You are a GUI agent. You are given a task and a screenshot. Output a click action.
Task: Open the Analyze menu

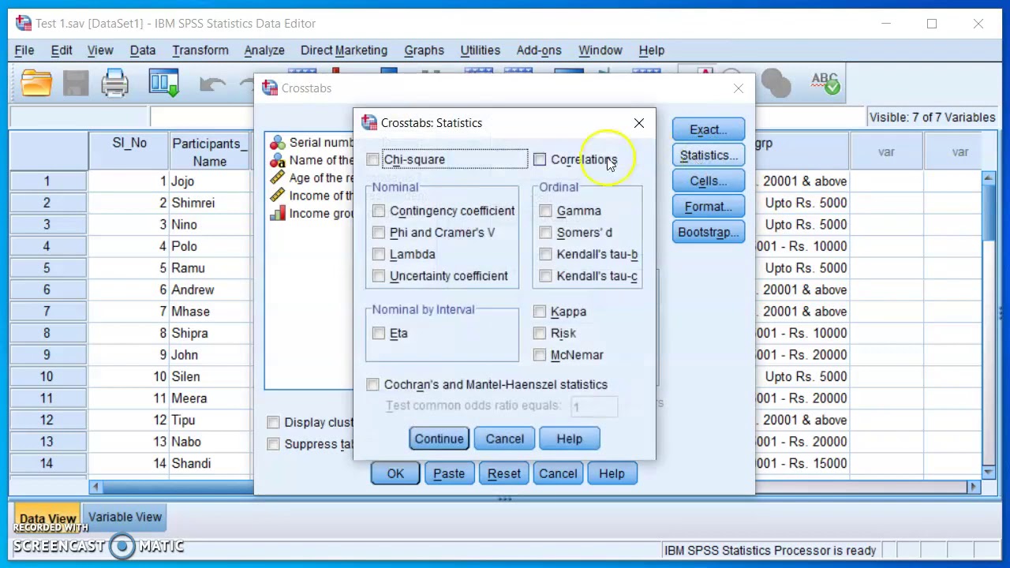click(x=264, y=50)
